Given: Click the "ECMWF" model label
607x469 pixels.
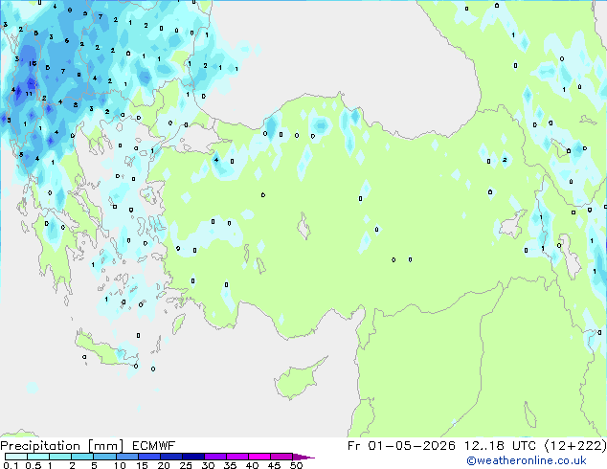Looking at the screenshot, I should 154,446.
